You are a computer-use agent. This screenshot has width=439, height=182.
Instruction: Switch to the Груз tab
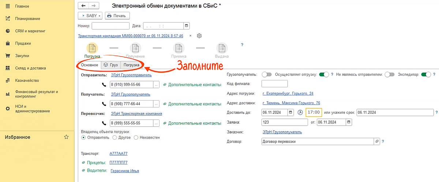point(110,65)
